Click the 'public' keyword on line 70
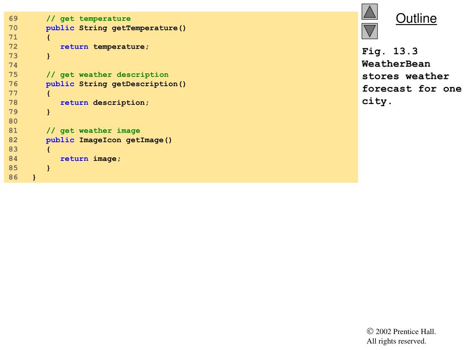Screen dimensions: 467x350 pos(60,28)
